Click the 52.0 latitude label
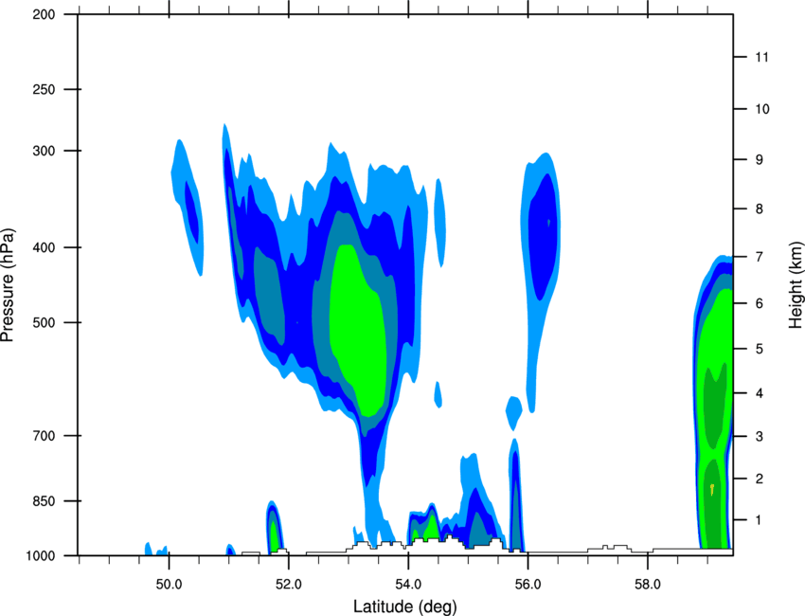805x616 pixels. pyautogui.click(x=289, y=585)
